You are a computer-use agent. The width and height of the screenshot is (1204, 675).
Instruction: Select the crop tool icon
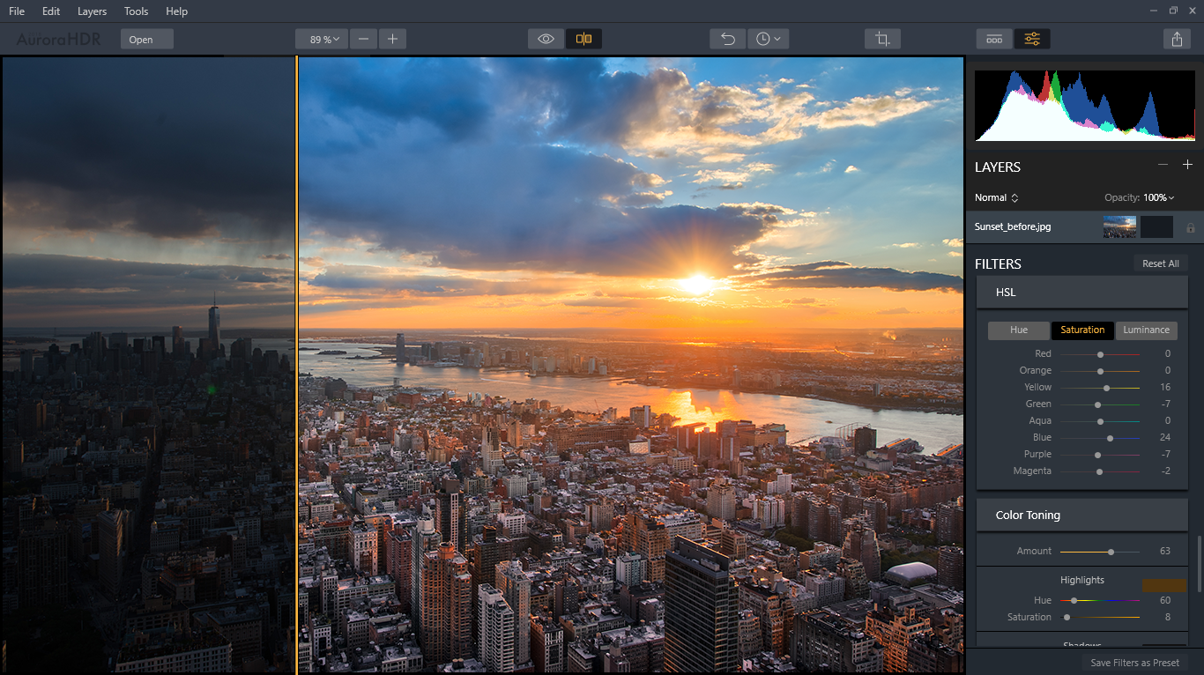point(881,39)
